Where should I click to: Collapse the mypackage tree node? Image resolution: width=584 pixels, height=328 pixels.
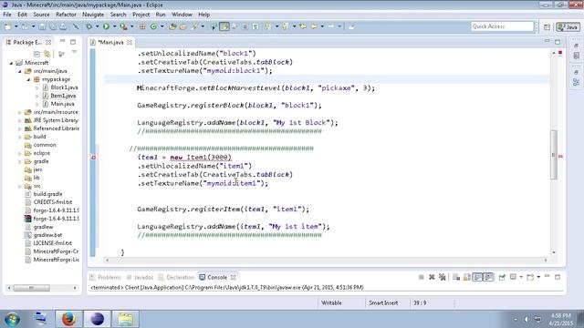(x=28, y=79)
